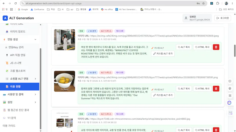236x132 pixels.
Task: Open thumbnail of lemons in bowl
Action: point(65,81)
